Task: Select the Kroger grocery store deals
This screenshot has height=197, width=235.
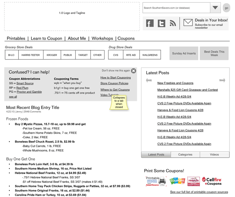Action: [52, 55]
